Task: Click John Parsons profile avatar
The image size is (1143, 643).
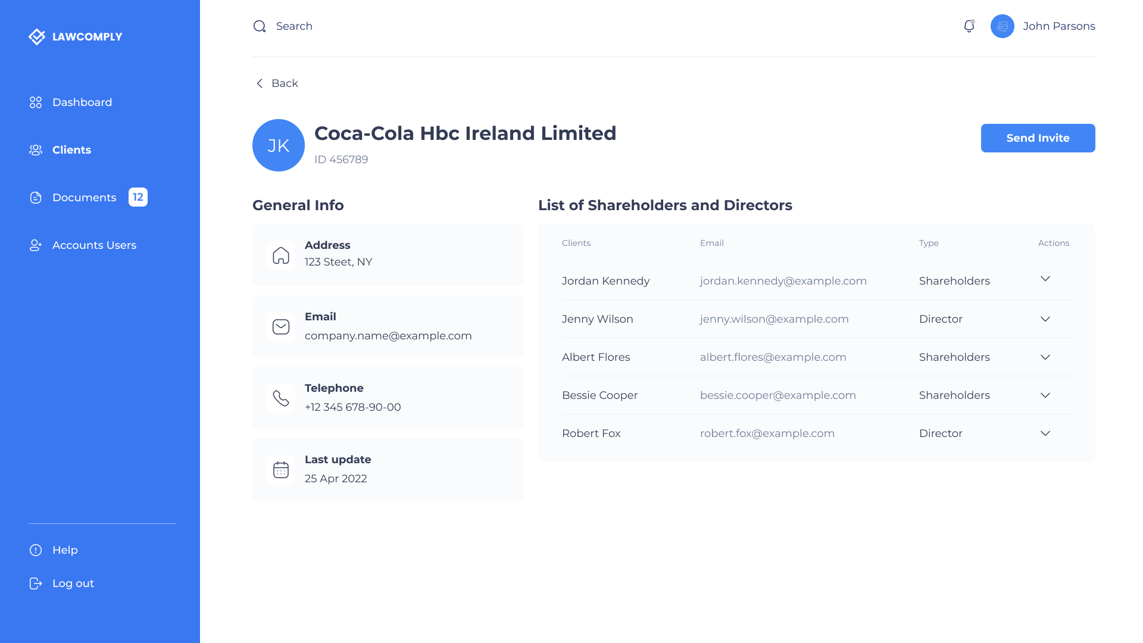Action: click(1003, 26)
